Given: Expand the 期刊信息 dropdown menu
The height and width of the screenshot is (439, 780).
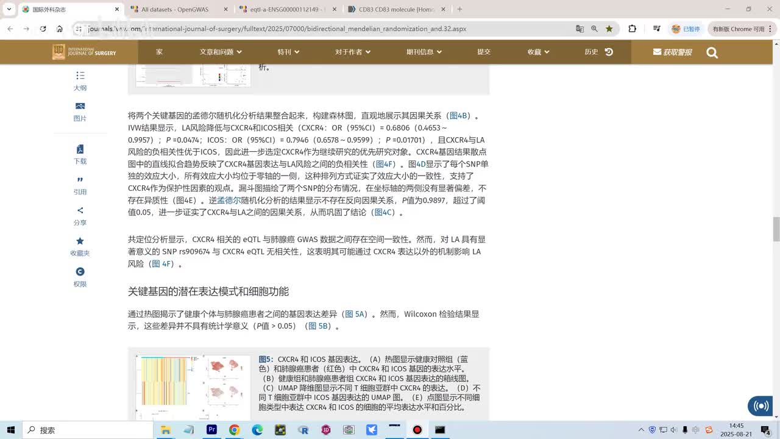Looking at the screenshot, I should coord(424,52).
